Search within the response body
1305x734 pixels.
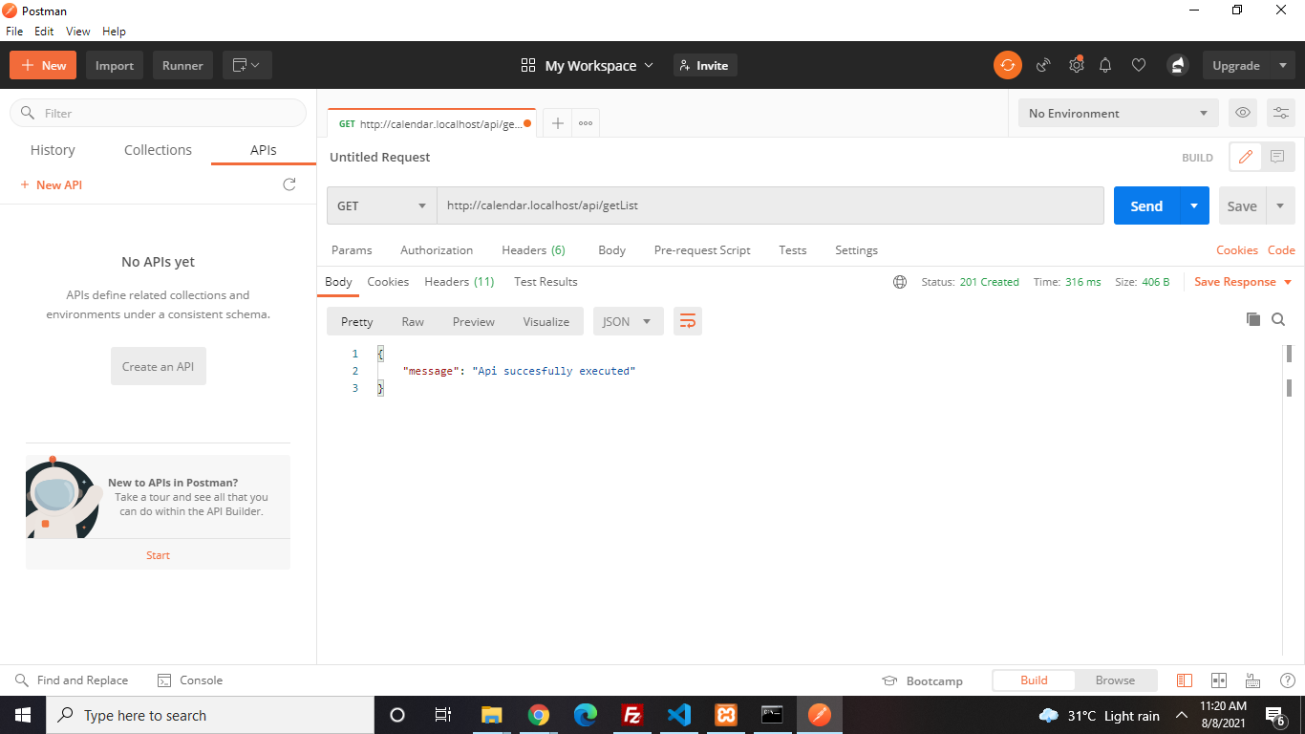coord(1278,319)
